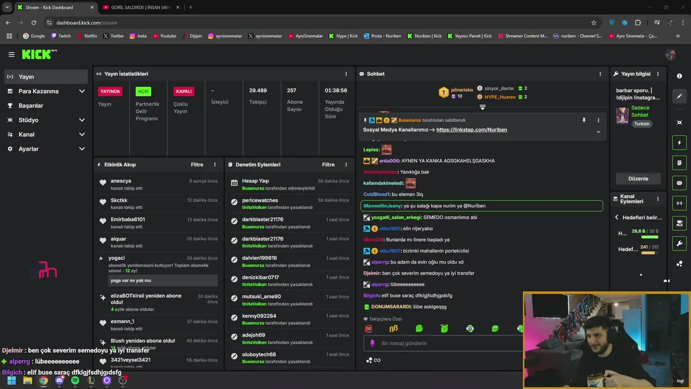This screenshot has width=691, height=389.
Task: Open Denetim Eylemleri panel three-dot menu
Action: pyautogui.click(x=346, y=165)
